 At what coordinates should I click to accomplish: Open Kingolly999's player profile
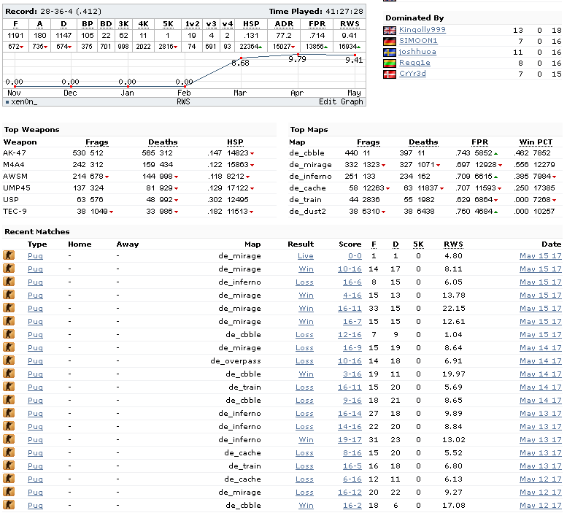(x=422, y=30)
